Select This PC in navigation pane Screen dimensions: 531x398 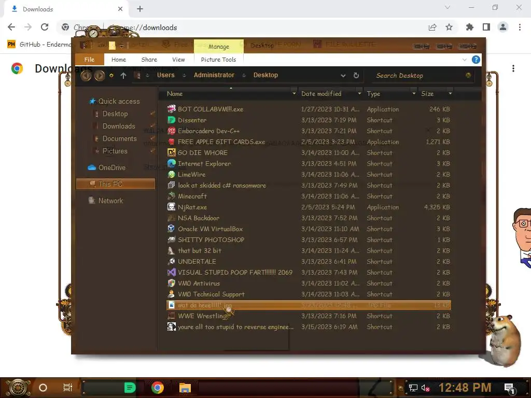coord(116,184)
